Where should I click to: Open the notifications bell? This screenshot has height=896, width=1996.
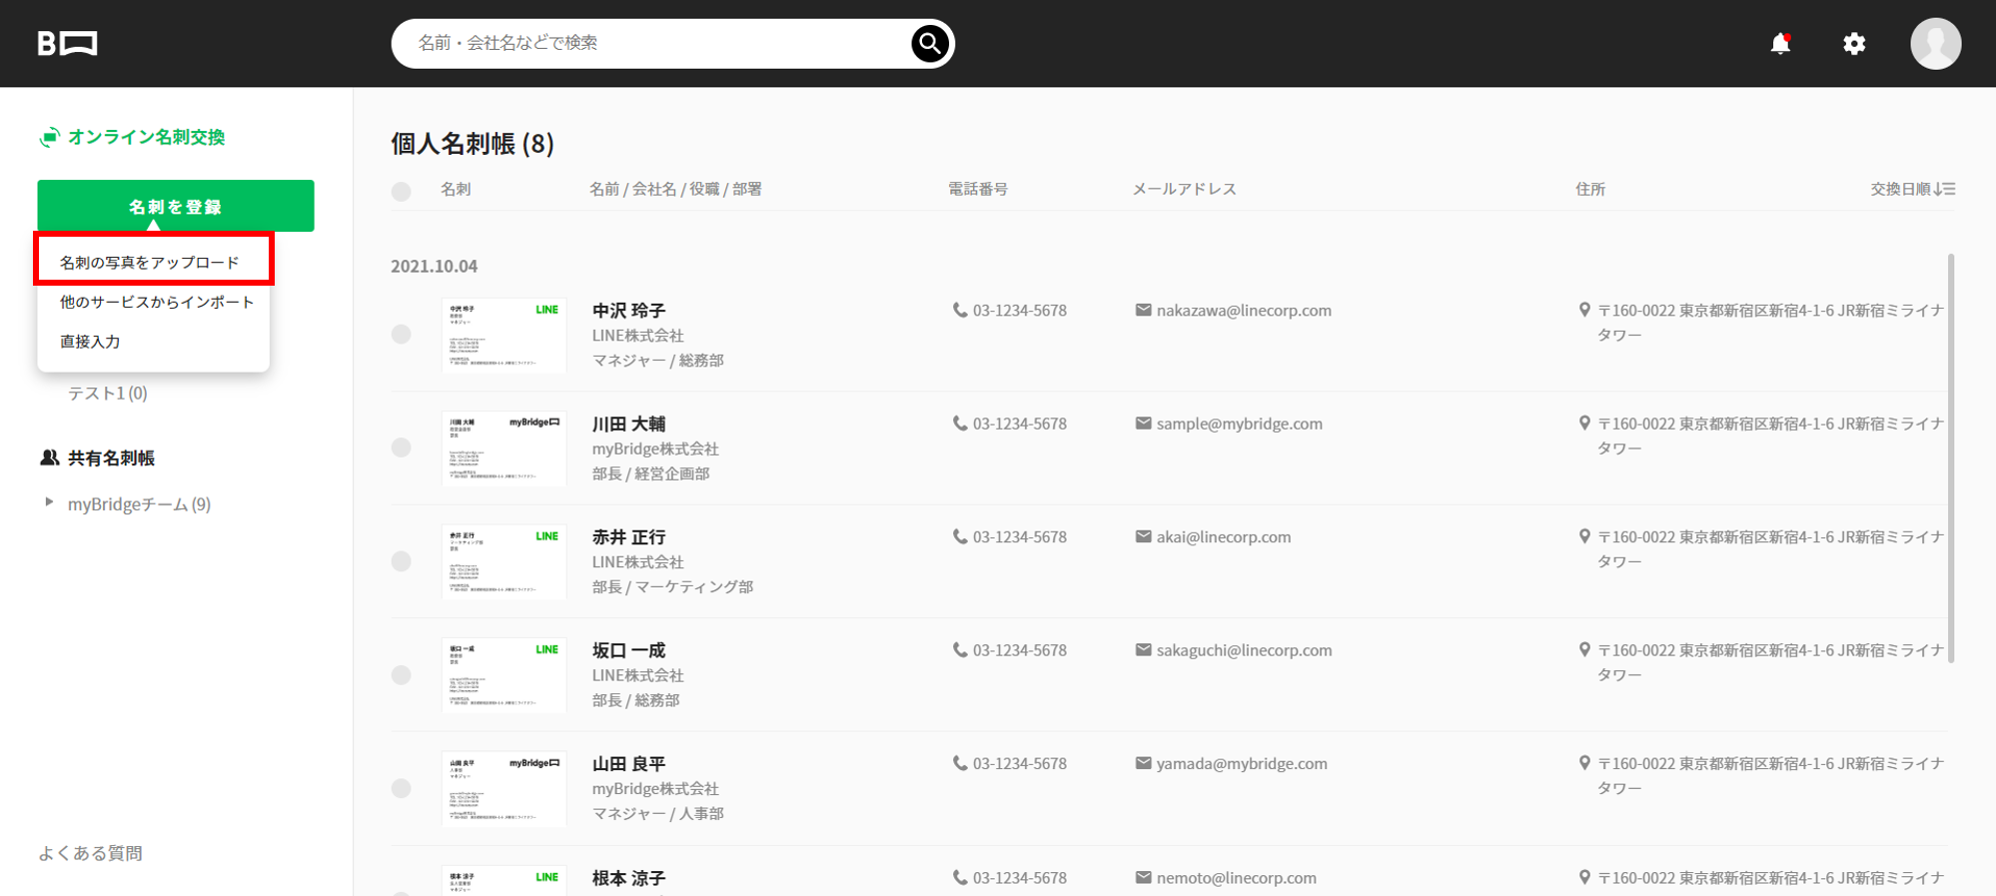tap(1780, 44)
